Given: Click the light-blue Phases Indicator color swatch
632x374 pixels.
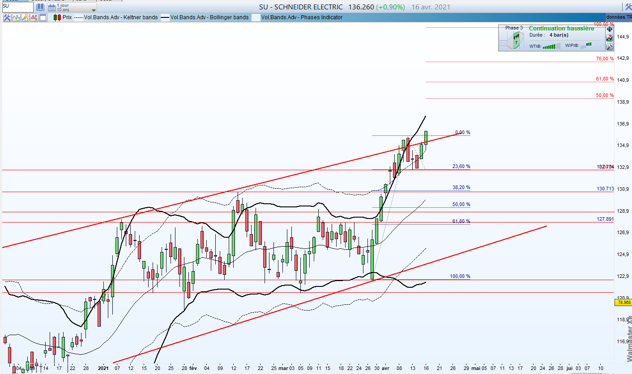Looking at the screenshot, I should point(256,18).
